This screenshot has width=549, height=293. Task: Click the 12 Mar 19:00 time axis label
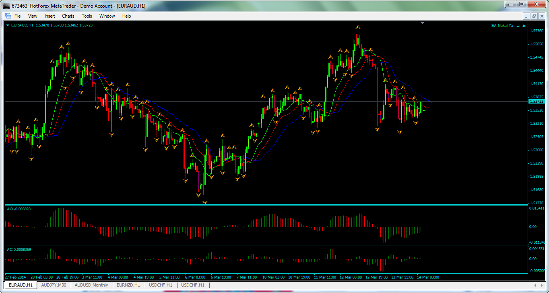(376, 277)
